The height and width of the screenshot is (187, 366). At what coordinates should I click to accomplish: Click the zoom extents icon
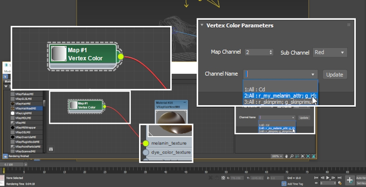click(x=308, y=156)
